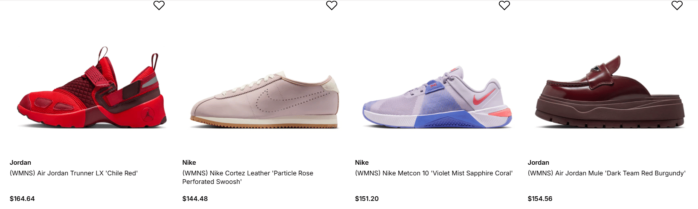
Task: Open '(WMNS) Air Jordan Trunner LX Chile Red' link
Action: [74, 173]
